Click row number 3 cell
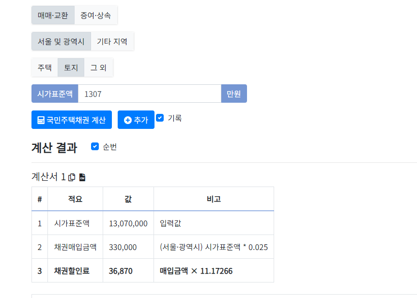Viewport: 417px width, 298px height. (x=40, y=270)
